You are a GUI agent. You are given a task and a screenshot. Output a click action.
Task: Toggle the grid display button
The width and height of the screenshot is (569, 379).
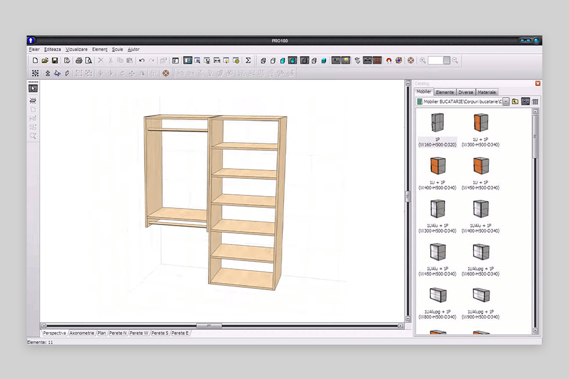pos(378,60)
